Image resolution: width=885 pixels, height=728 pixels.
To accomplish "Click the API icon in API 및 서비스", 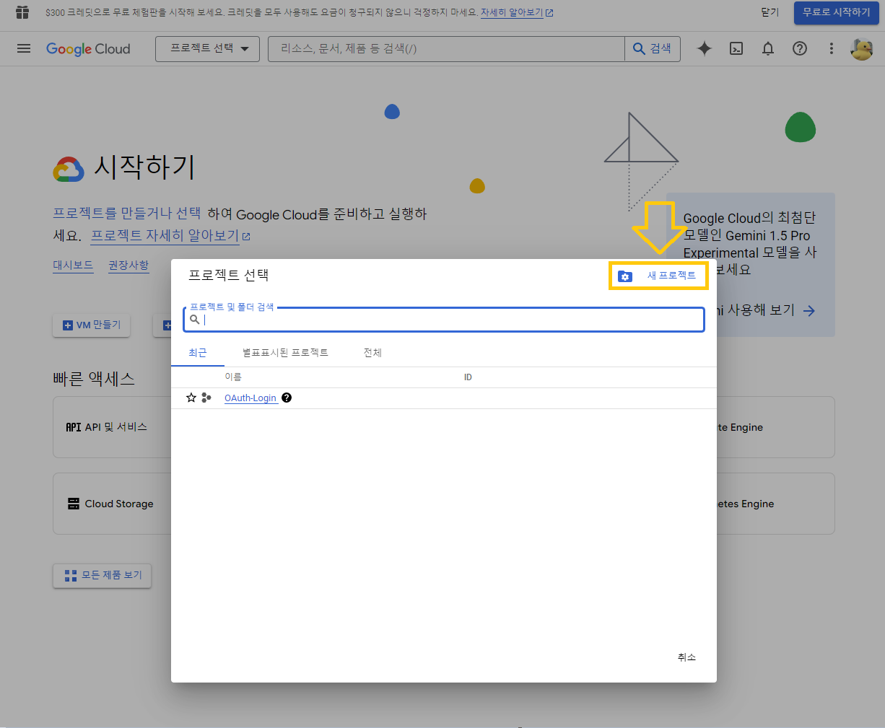I will (74, 427).
